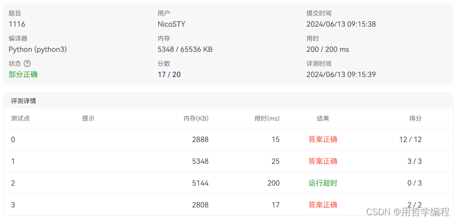Screen dimensions: 457x221
Task: Click 答案正确 result of test point 1
Action: point(323,161)
